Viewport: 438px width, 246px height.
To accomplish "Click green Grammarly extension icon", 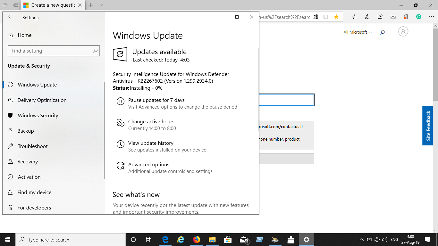I will [419, 17].
